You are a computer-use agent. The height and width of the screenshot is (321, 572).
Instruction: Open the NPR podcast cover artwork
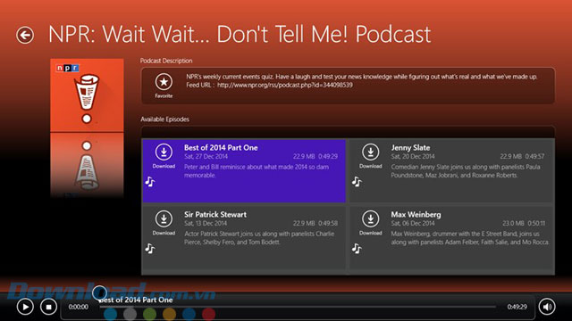87,95
